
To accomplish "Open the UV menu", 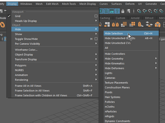I will click(x=140, y=4).
